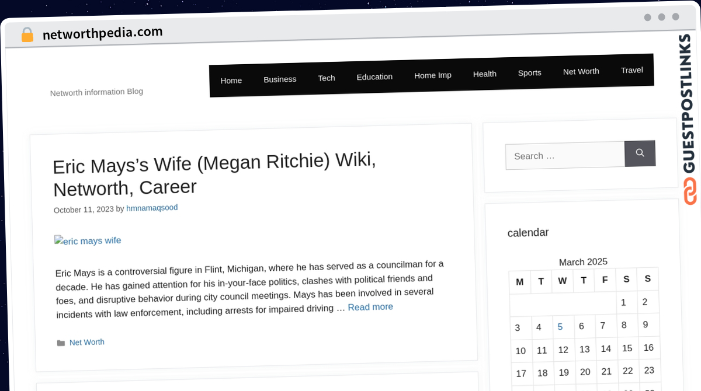Click calendar date 22
The height and width of the screenshot is (391, 701).
(x=628, y=371)
